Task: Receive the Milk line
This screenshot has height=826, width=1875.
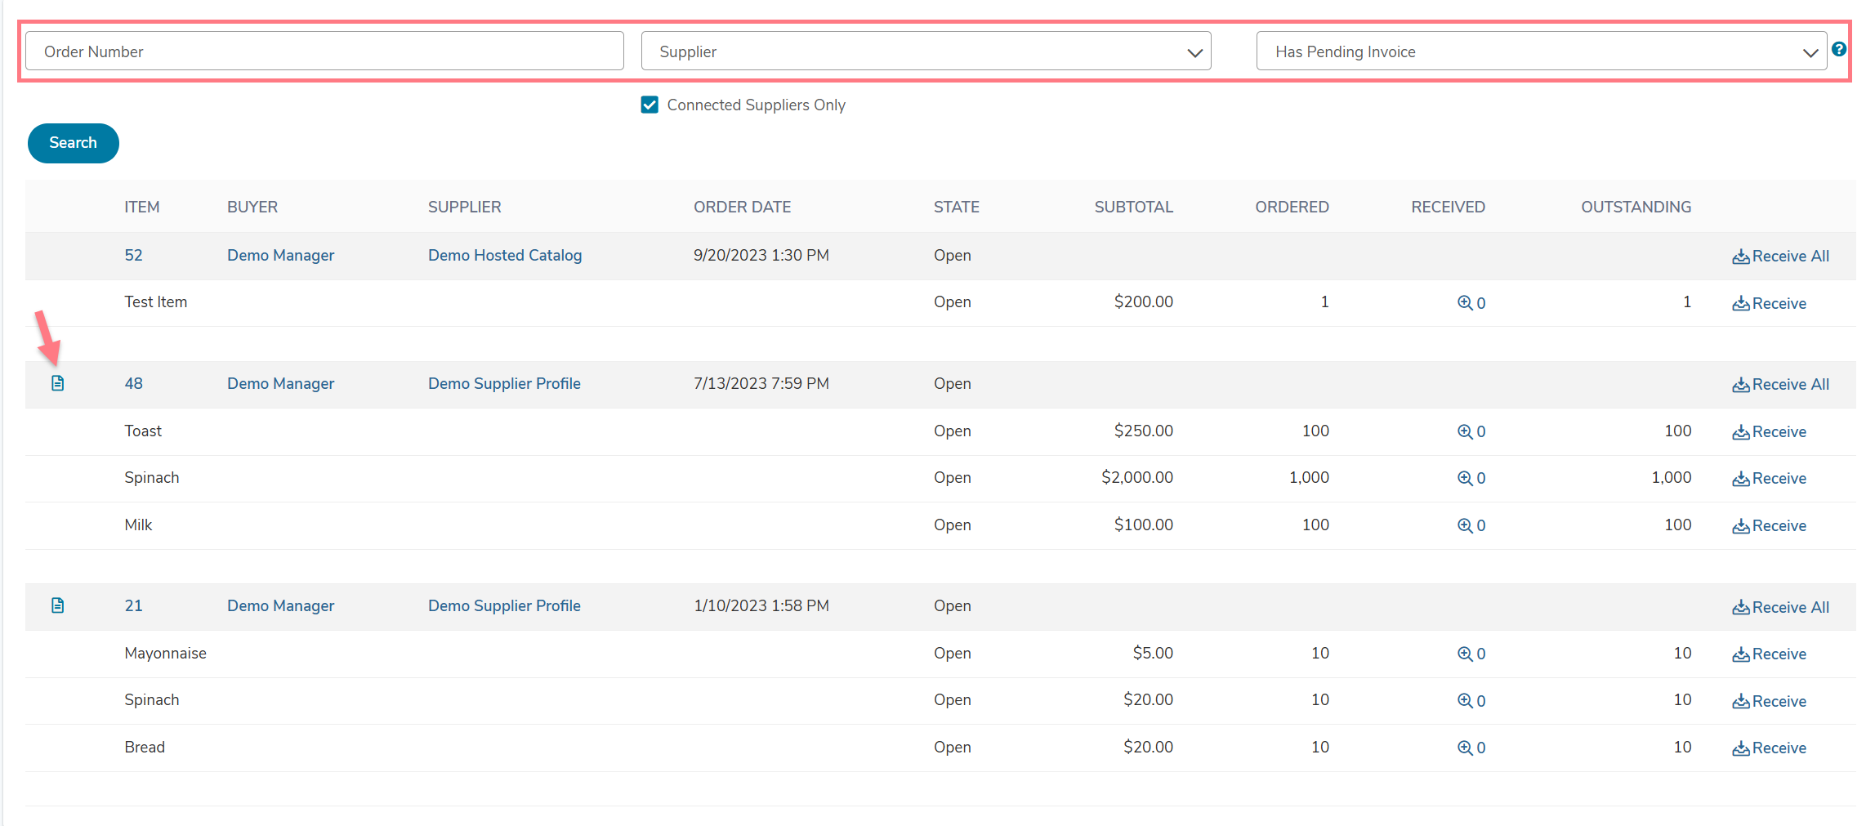Action: (x=1769, y=525)
